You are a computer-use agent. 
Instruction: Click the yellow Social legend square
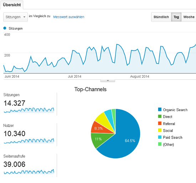pyautogui.click(x=160, y=130)
